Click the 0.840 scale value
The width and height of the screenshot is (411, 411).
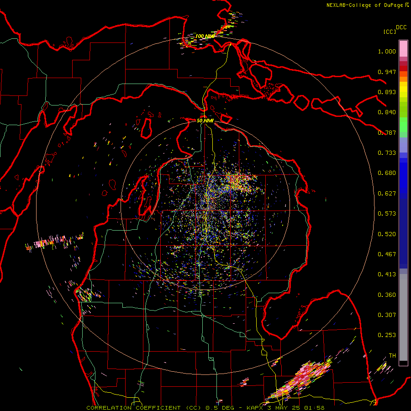tap(387, 112)
